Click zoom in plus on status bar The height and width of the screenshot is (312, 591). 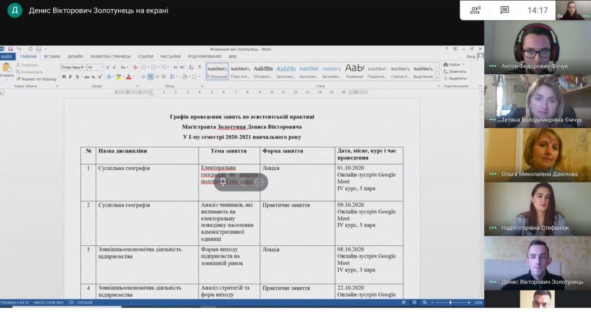point(469,302)
